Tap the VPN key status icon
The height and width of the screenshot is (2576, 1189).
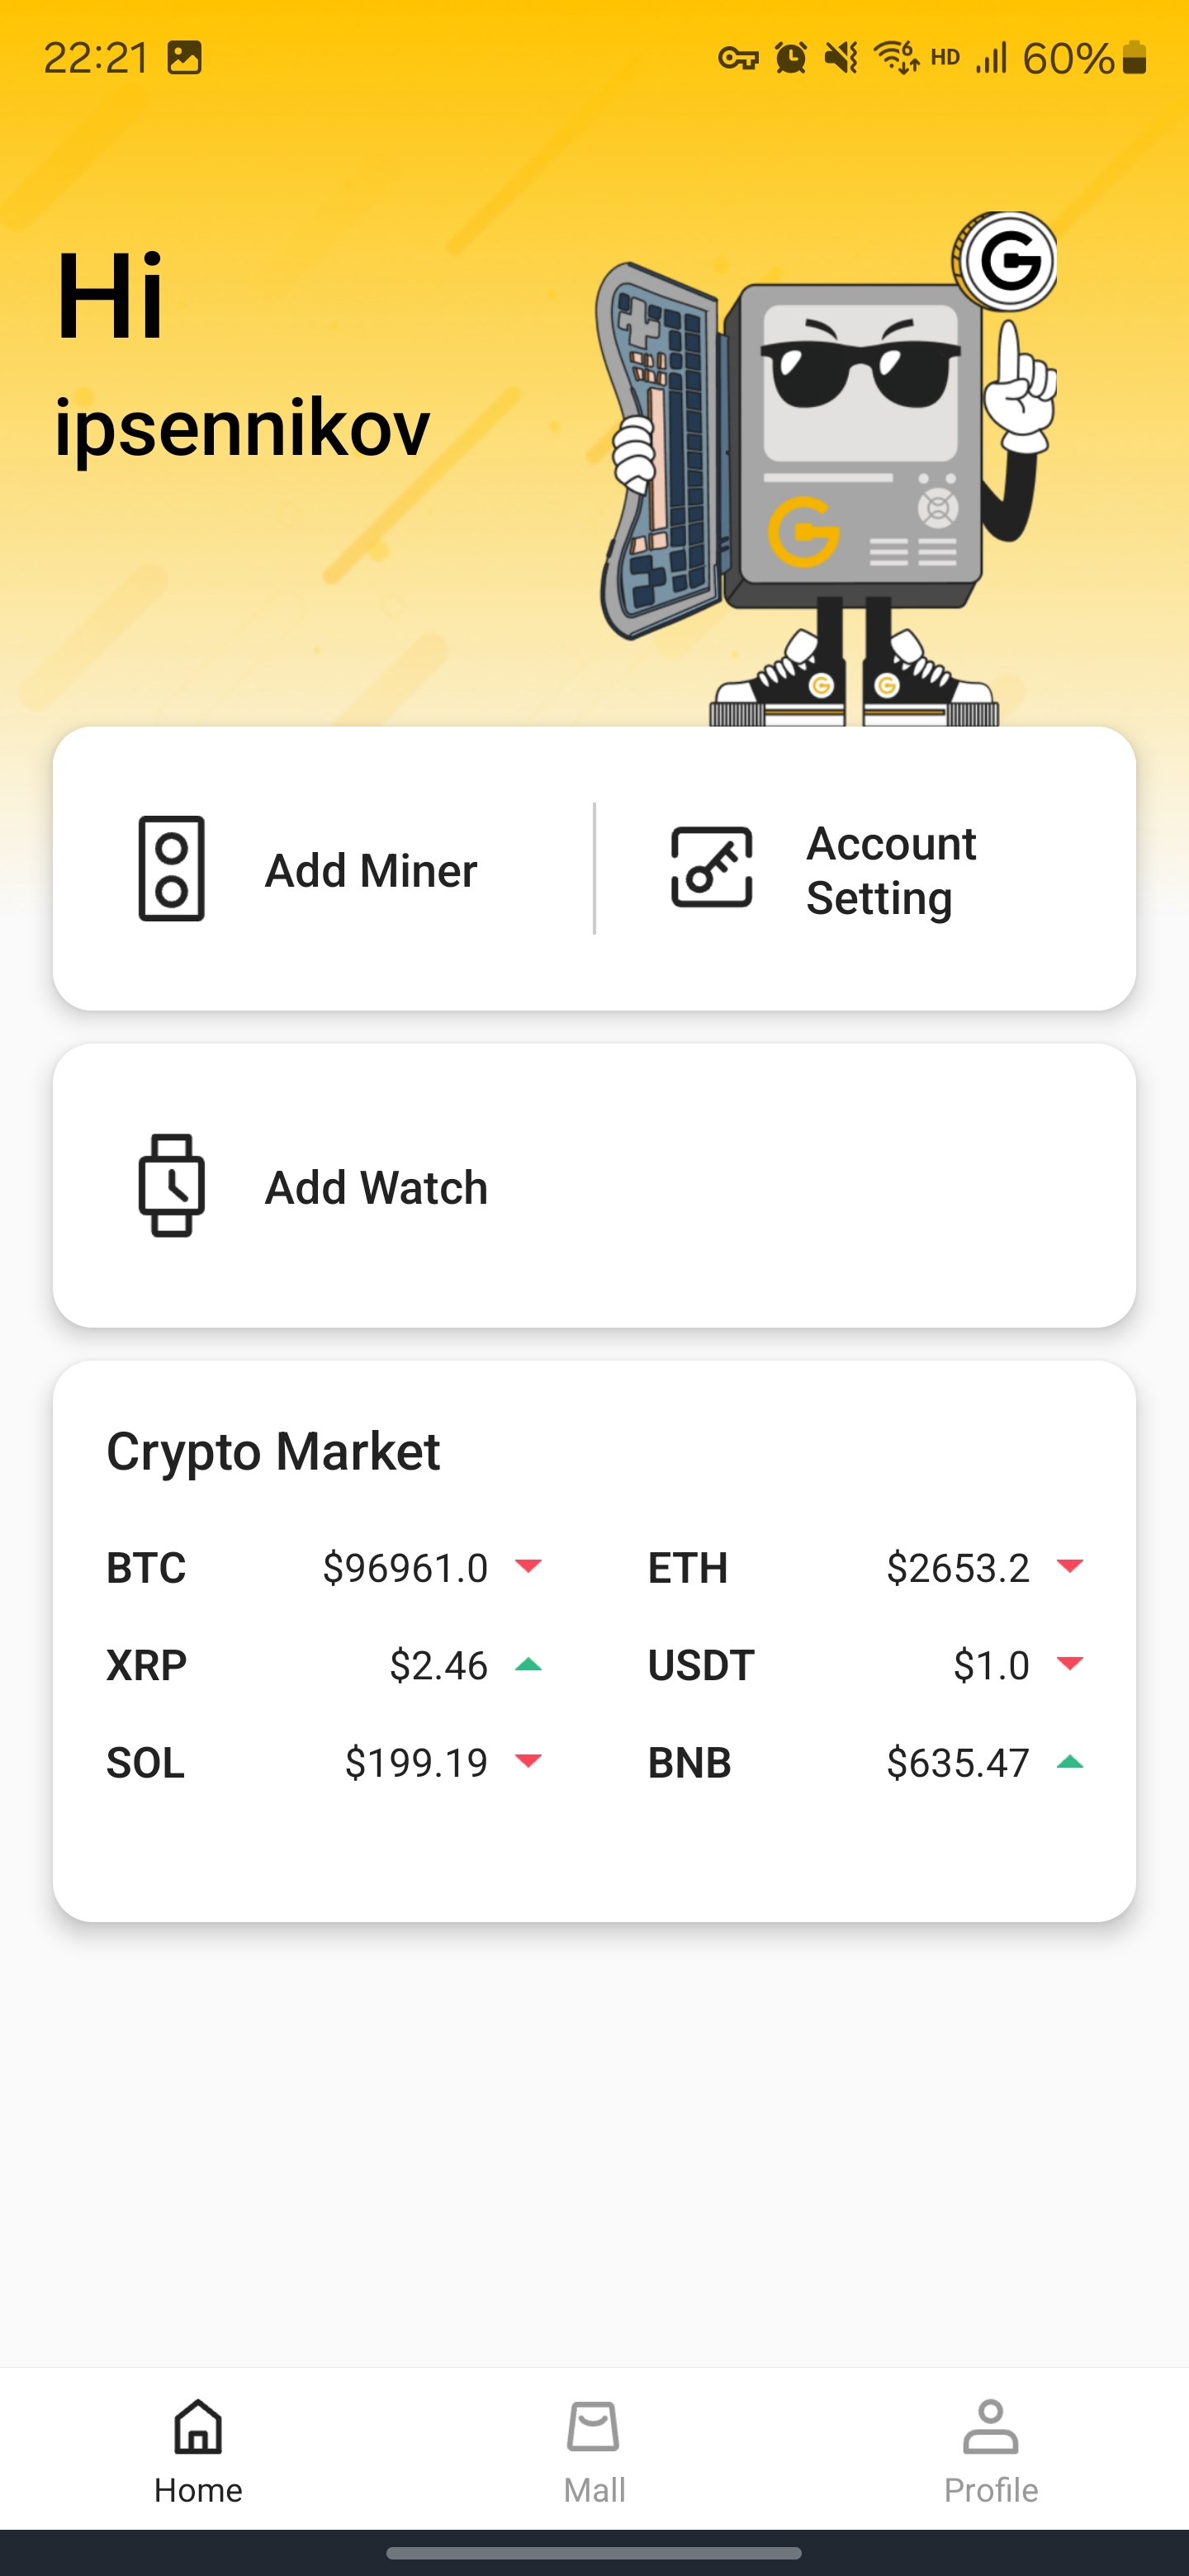pos(738,58)
